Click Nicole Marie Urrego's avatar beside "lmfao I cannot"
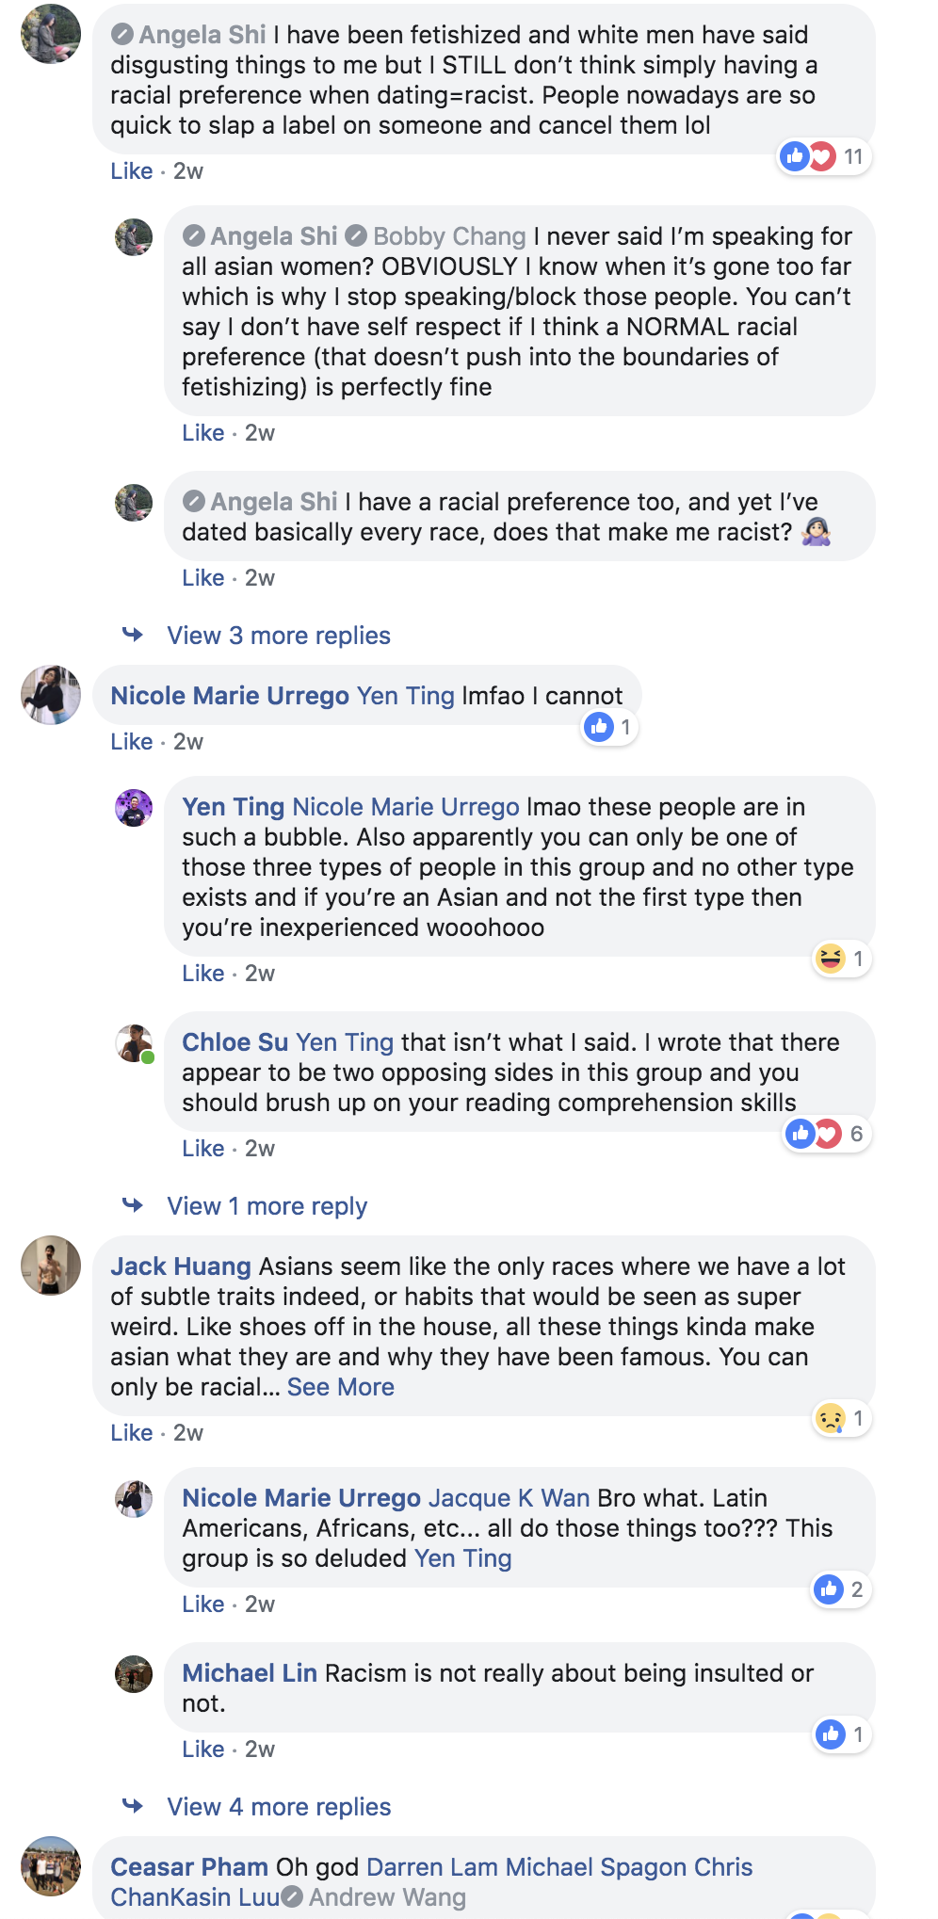 pos(51,695)
